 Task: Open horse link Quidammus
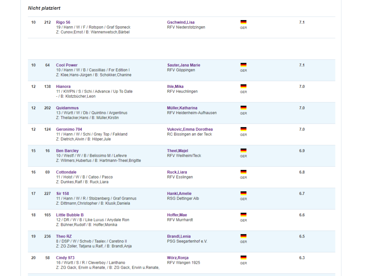pyautogui.click(x=67, y=108)
